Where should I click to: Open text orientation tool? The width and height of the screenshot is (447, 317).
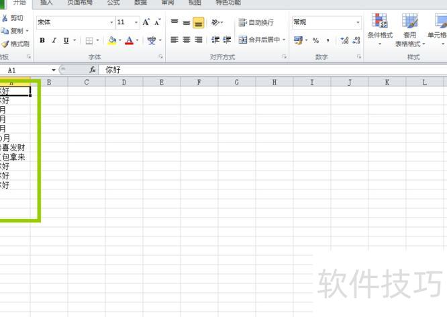pos(215,22)
